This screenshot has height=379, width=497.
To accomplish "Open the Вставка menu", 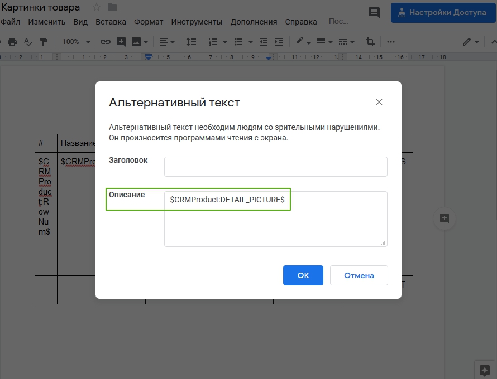I will (111, 22).
